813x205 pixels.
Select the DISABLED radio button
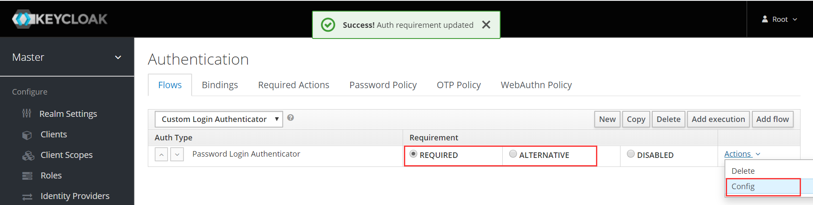[x=630, y=154]
